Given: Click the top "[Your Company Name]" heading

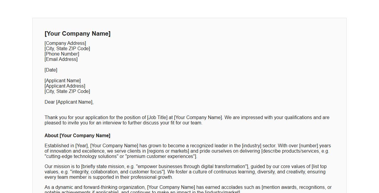Looking at the screenshot, I should point(77,34).
